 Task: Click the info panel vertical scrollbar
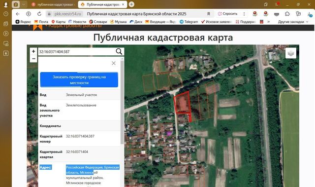pyautogui.click(x=122, y=102)
